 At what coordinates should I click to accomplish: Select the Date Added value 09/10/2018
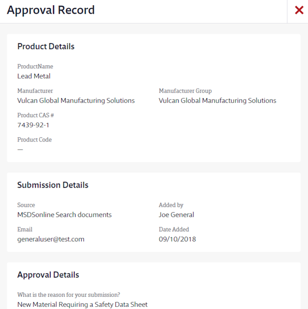tap(177, 239)
